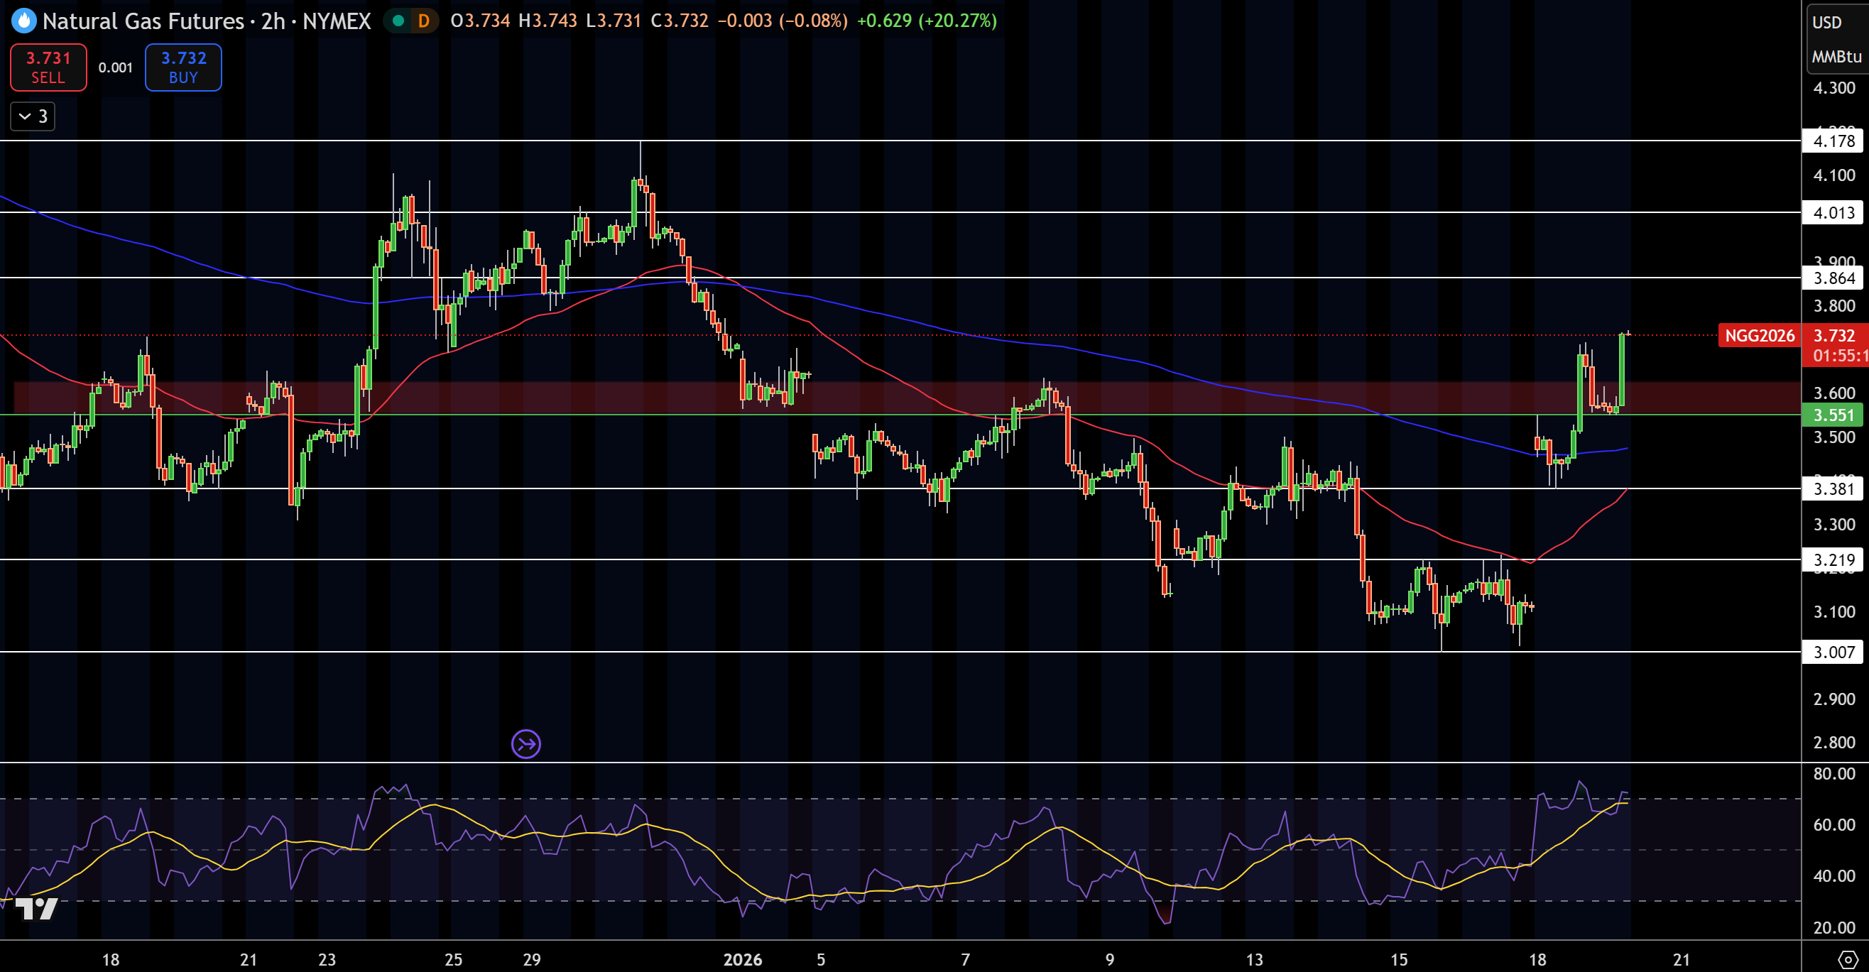The width and height of the screenshot is (1869, 972).
Task: Click the 2026 date on time axis
Action: click(742, 960)
